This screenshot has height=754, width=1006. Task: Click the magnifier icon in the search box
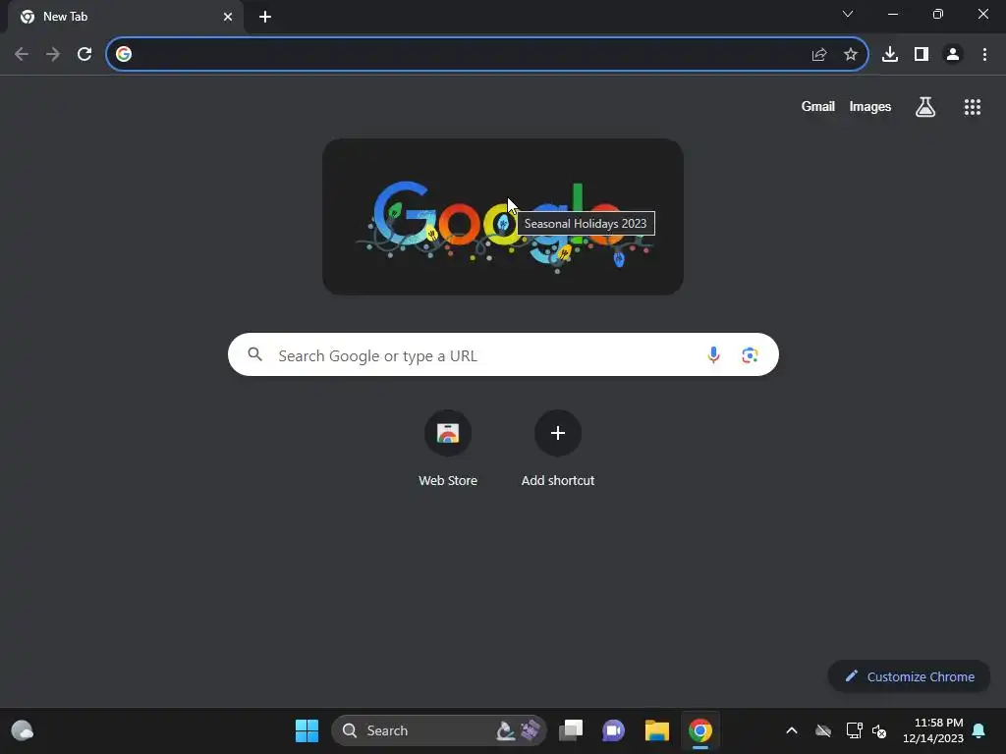(254, 353)
